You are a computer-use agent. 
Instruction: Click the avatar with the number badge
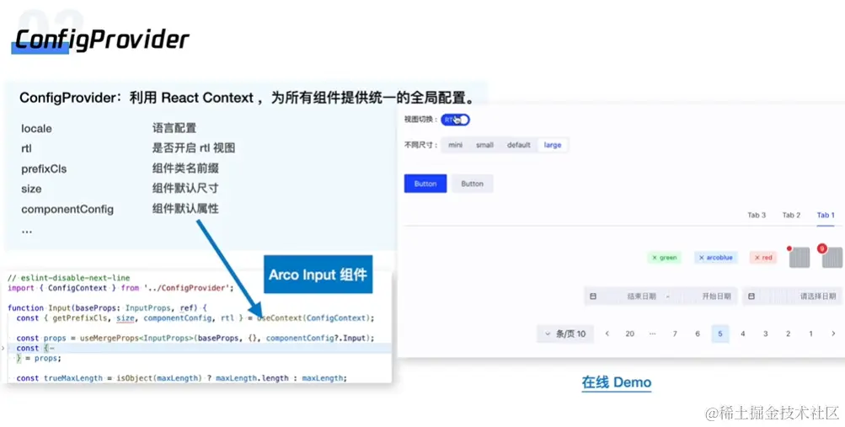click(x=832, y=258)
